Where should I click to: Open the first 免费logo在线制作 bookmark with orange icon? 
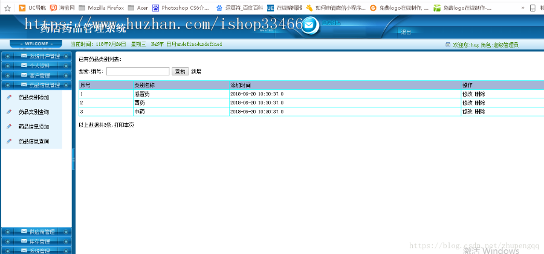pyautogui.click(x=400, y=8)
